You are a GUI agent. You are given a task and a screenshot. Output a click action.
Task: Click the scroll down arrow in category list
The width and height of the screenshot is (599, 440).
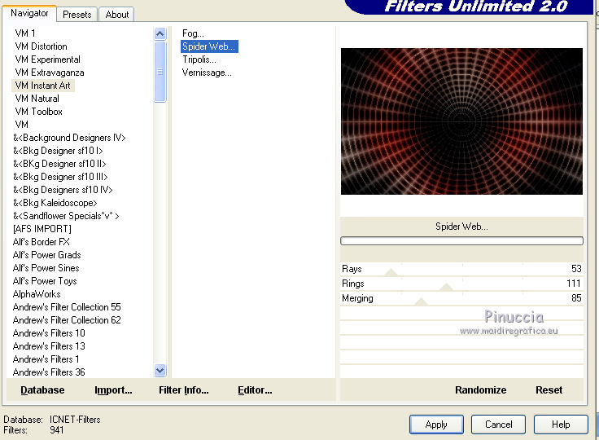[x=160, y=370]
